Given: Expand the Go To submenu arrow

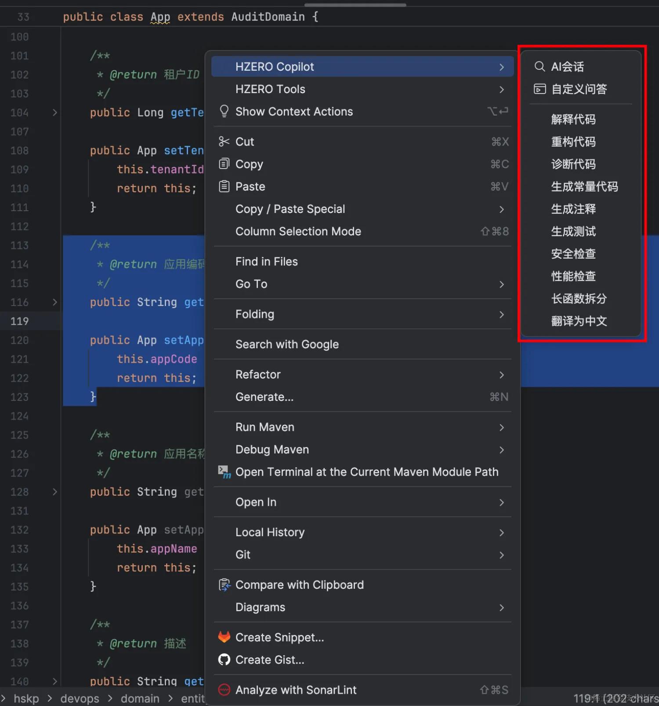Looking at the screenshot, I should (x=502, y=285).
